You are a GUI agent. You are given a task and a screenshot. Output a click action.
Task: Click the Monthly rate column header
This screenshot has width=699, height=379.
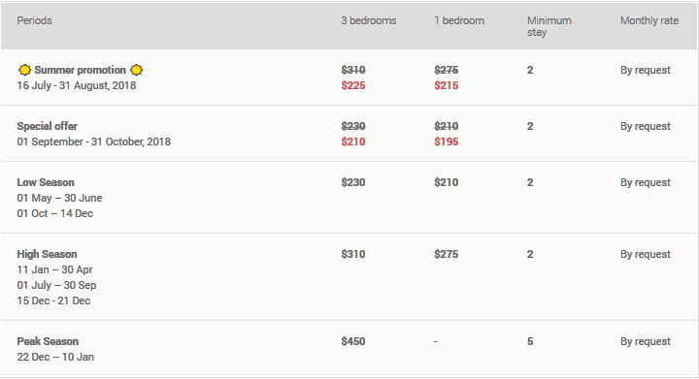click(x=649, y=20)
